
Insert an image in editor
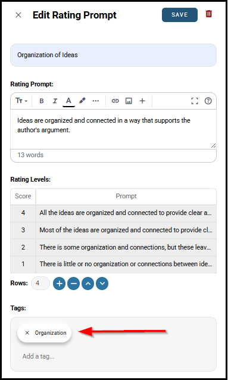coord(129,101)
